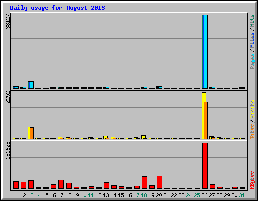Click day label 31 on the x-axis
The width and height of the screenshot is (258, 201).
pyautogui.click(x=242, y=195)
